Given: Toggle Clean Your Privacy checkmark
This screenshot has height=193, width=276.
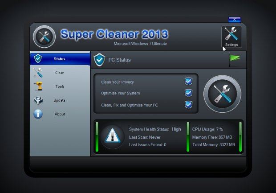Looking at the screenshot, I should pos(188,81).
